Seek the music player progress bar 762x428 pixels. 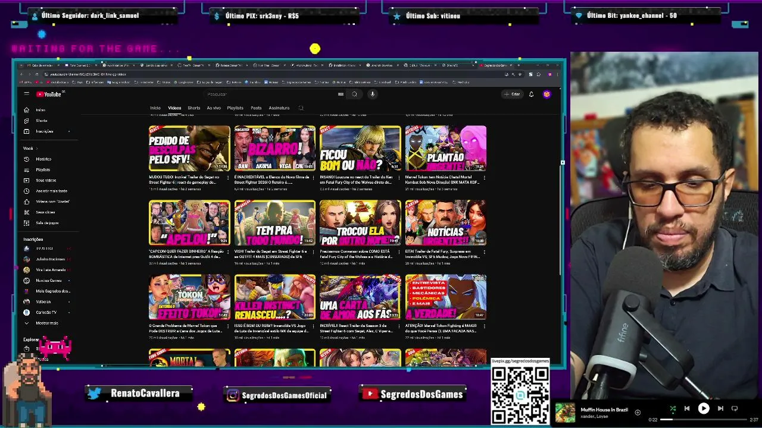click(x=702, y=420)
